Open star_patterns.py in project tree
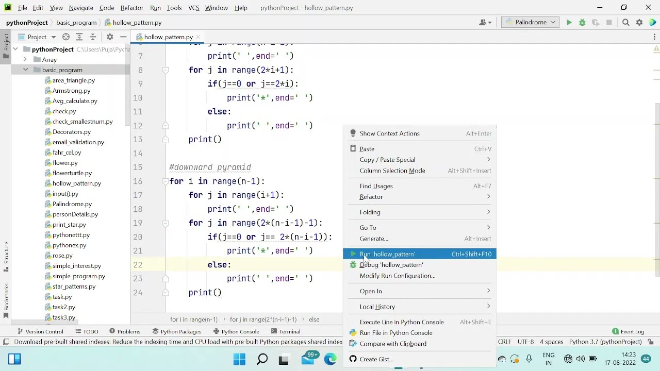The height and width of the screenshot is (371, 660). 74,286
